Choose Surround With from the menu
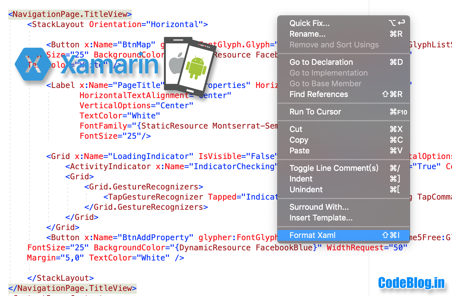Viewport: 452px width, 296px height. [319, 207]
